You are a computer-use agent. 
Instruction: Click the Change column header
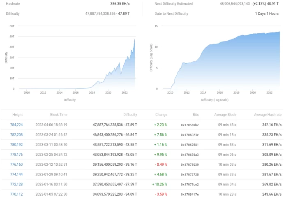coord(161,115)
